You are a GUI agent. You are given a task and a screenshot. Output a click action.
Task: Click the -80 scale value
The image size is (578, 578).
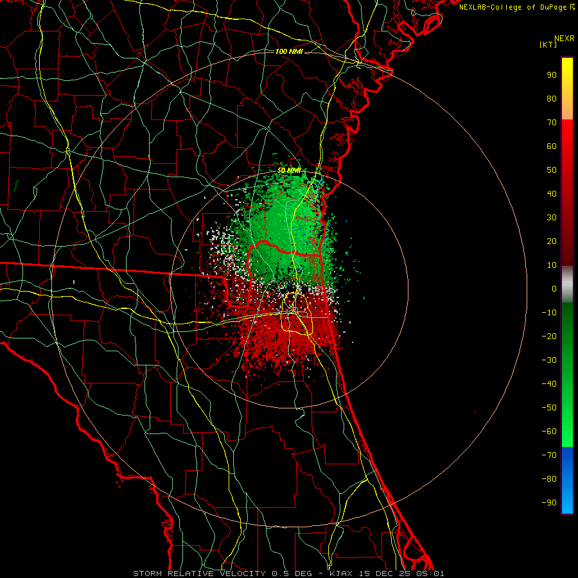(x=549, y=479)
